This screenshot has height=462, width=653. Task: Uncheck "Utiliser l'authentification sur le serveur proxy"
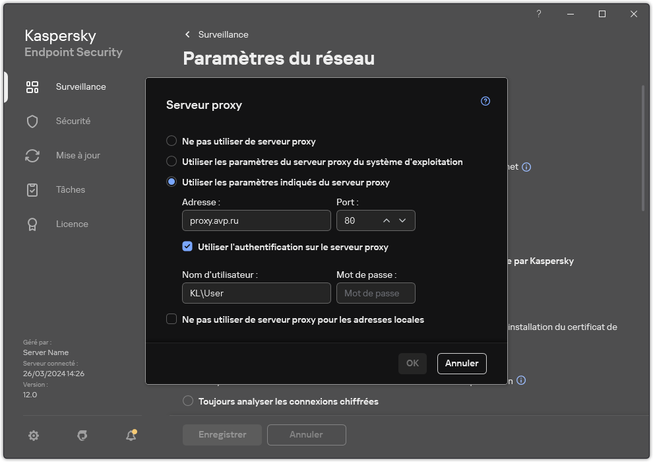(x=188, y=246)
